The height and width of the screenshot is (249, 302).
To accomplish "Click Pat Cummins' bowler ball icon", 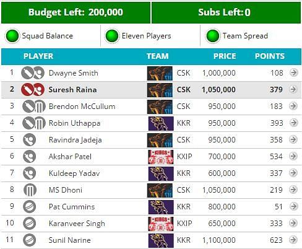I will 29,207.
